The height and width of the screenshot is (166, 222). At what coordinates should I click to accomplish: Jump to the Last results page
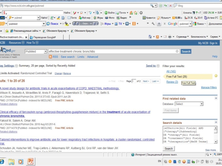click(x=155, y=81)
